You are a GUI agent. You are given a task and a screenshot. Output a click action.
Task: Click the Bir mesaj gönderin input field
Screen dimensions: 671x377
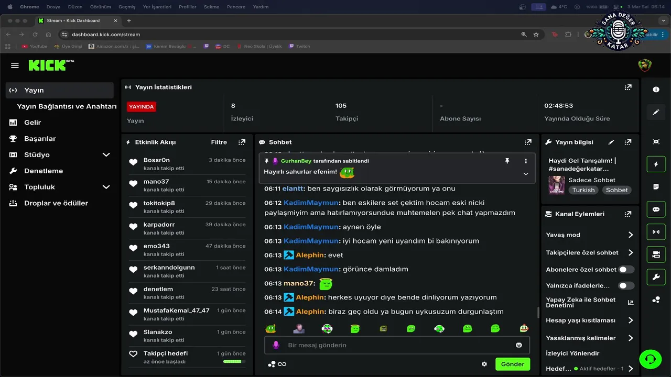[397, 345]
